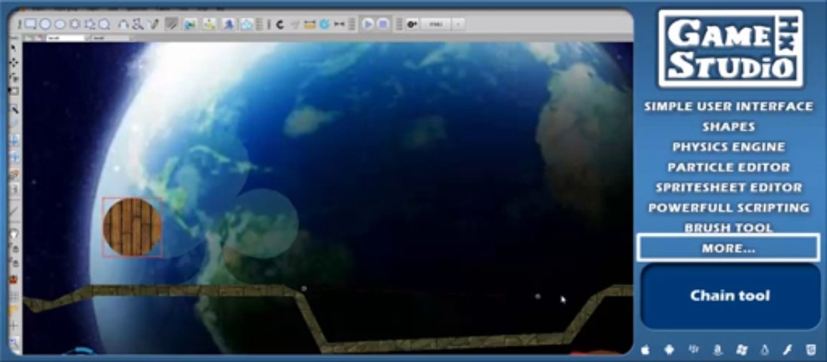This screenshot has width=827, height=362.
Task: Click the black key-shaped icon beside the text field
Action: (412, 24)
